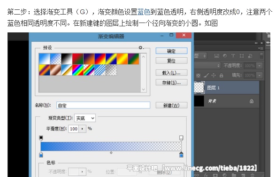Pick the chrome gradient preset
This screenshot has width=276, height=177.
point(67,70)
